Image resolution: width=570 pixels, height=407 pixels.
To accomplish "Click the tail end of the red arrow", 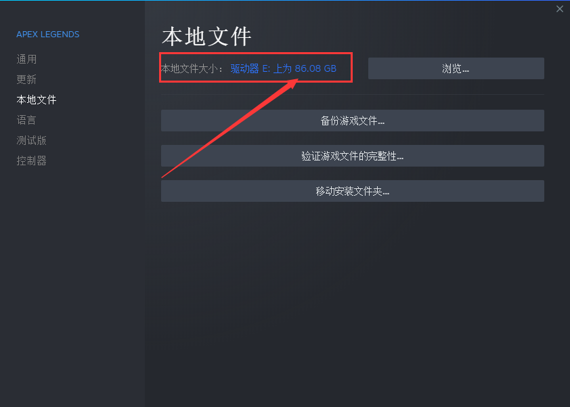I will click(163, 177).
